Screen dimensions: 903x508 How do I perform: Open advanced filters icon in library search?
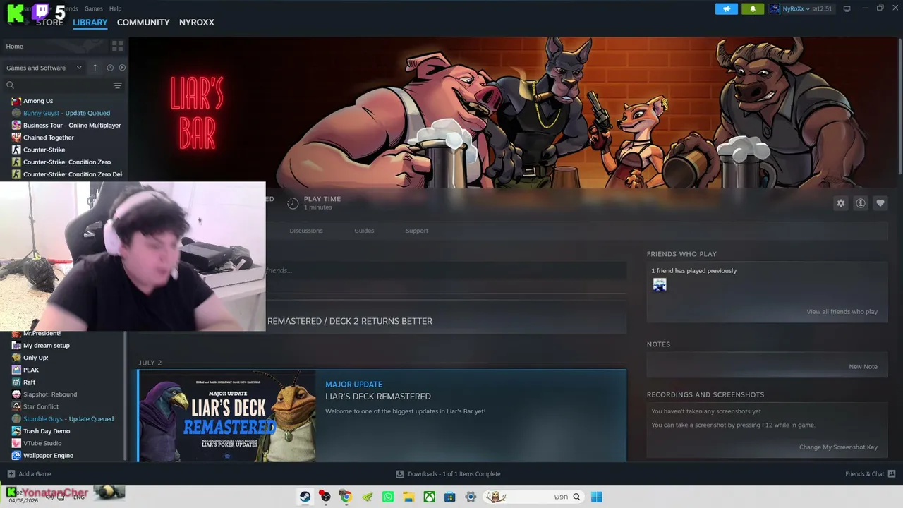point(117,85)
